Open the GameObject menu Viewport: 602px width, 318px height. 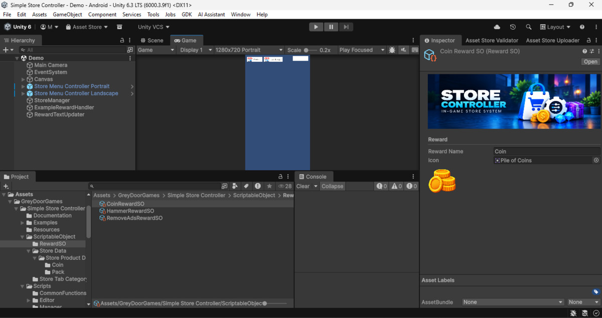point(67,15)
